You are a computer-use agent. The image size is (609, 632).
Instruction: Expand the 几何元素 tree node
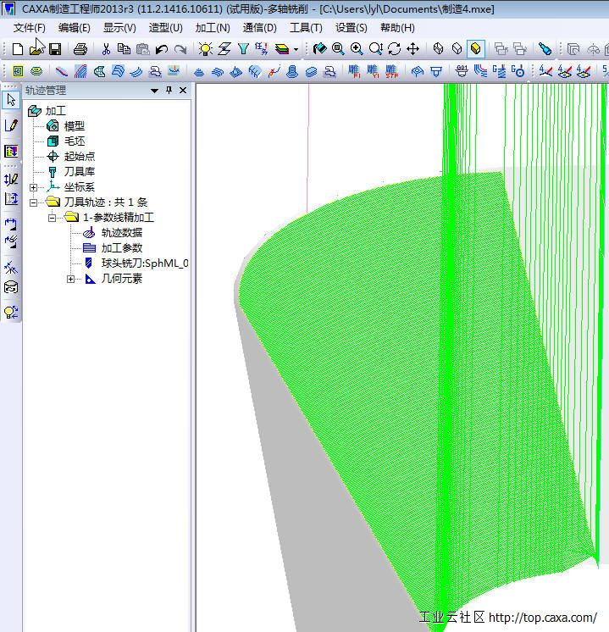click(70, 279)
